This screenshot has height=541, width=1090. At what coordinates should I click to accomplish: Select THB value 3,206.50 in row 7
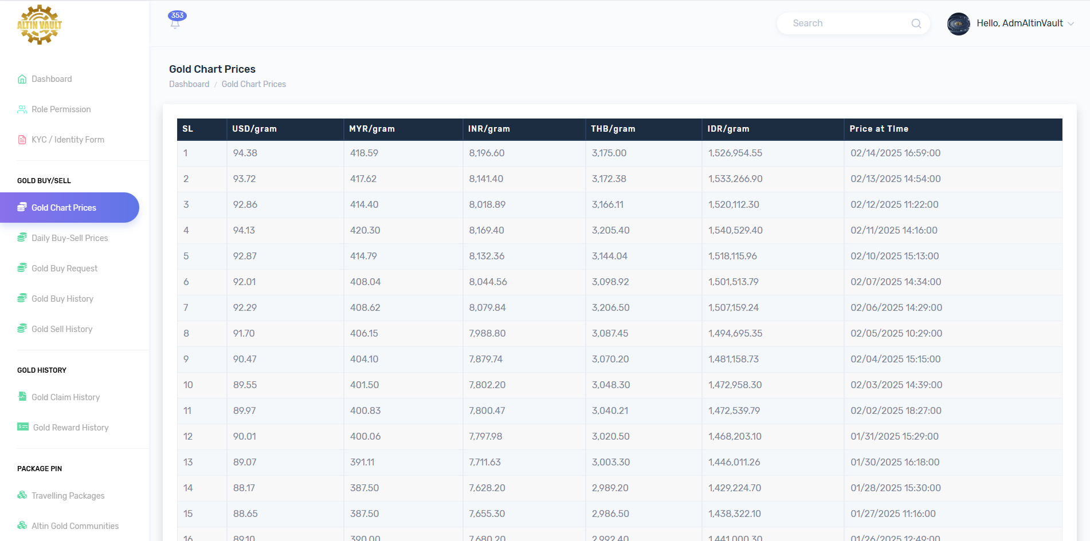tap(611, 307)
